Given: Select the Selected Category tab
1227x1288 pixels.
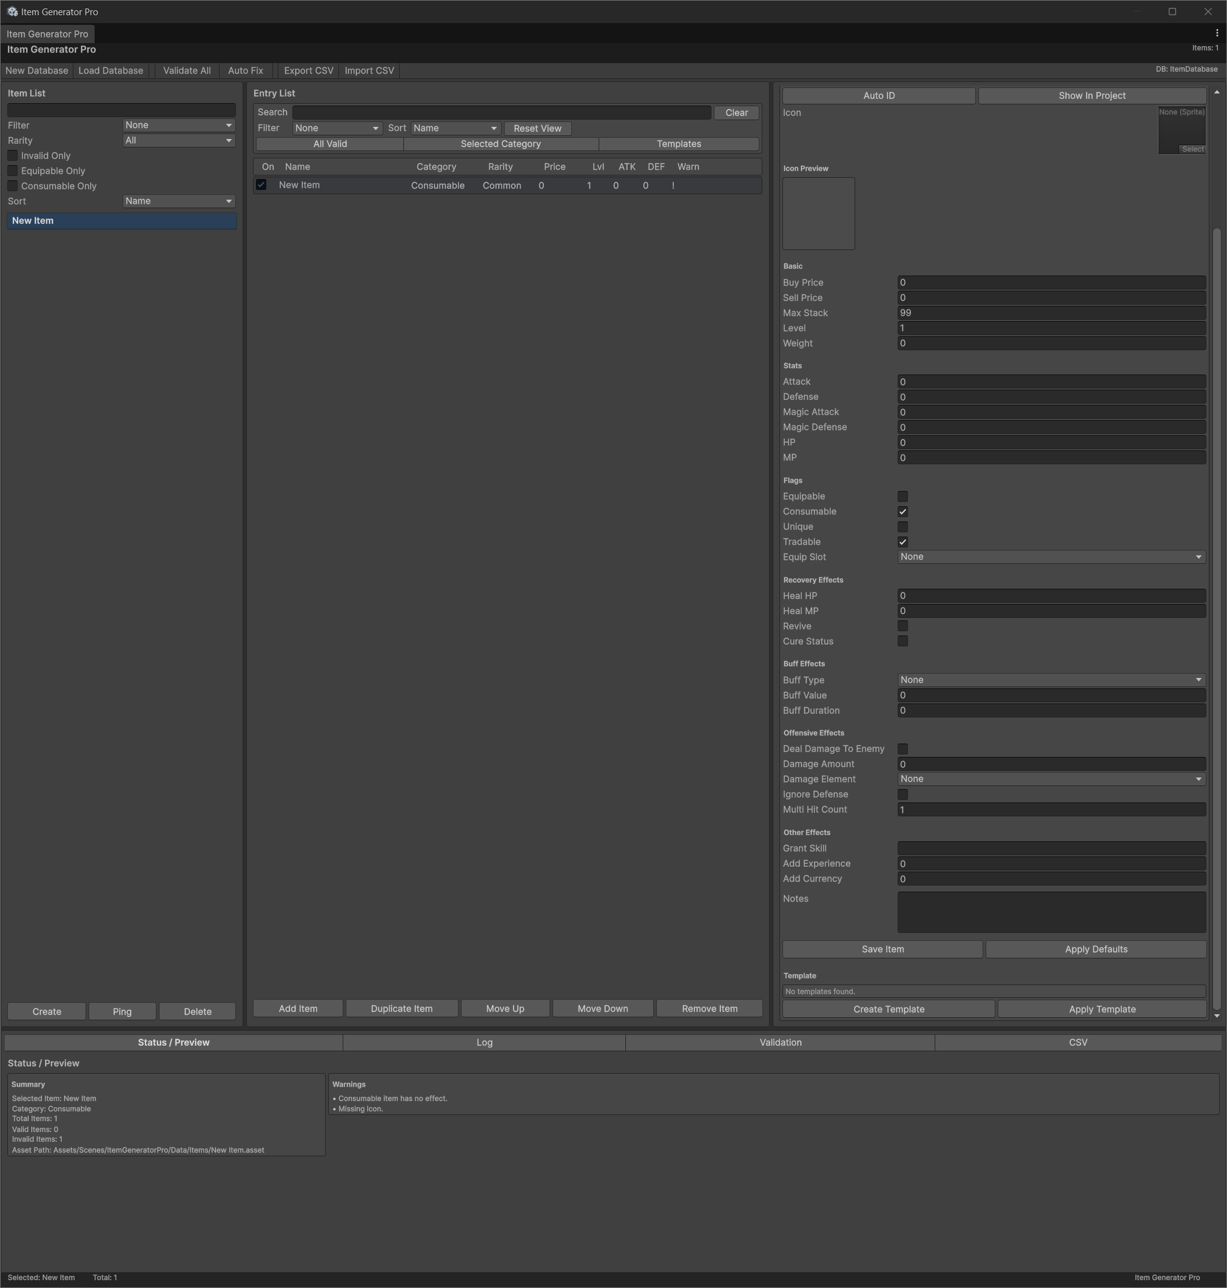Looking at the screenshot, I should [x=500, y=144].
